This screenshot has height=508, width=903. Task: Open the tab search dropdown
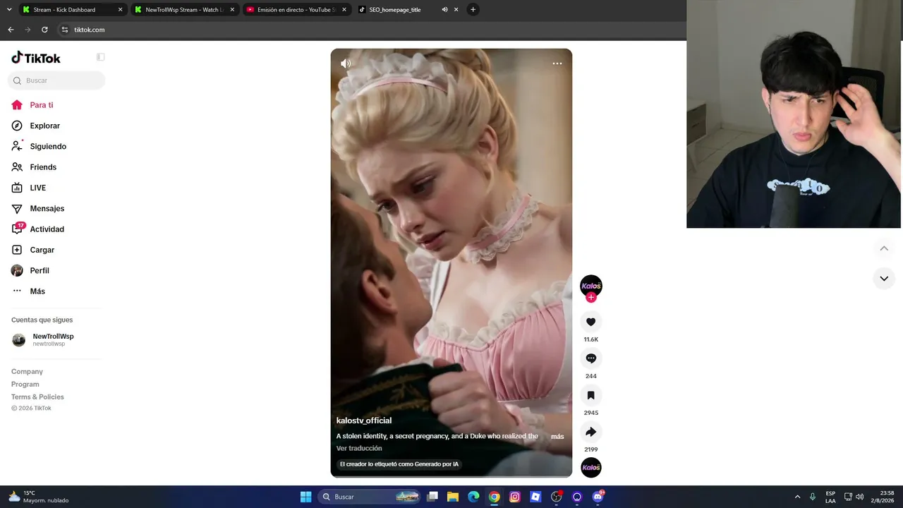tap(9, 10)
